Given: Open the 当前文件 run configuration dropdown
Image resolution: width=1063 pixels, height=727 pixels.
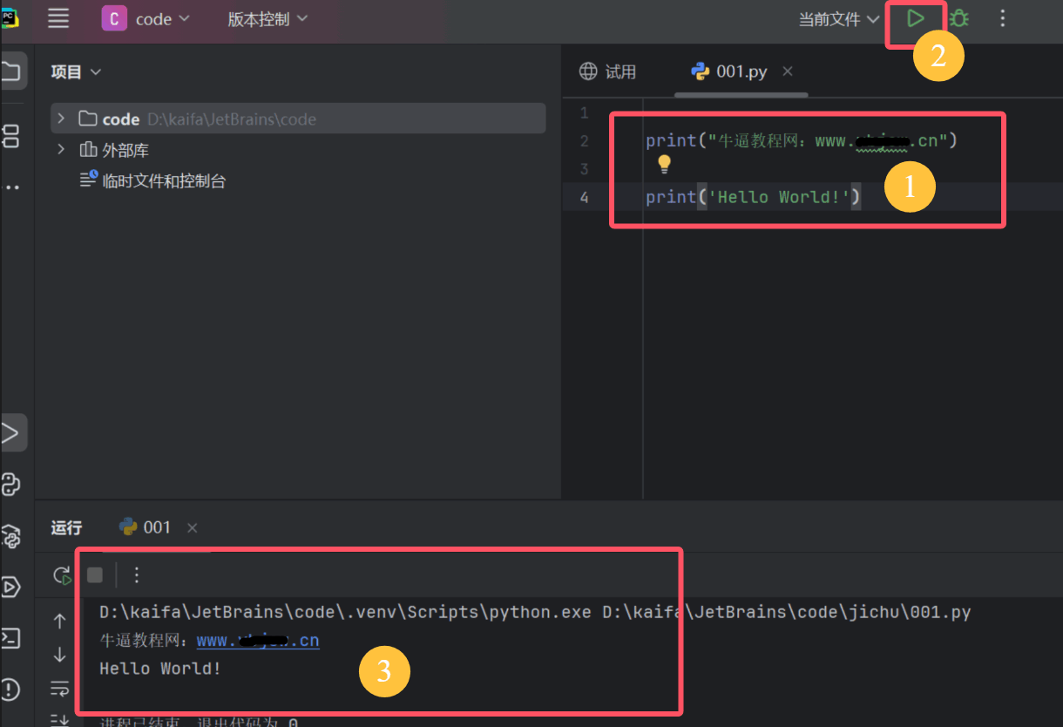Looking at the screenshot, I should pyautogui.click(x=838, y=19).
